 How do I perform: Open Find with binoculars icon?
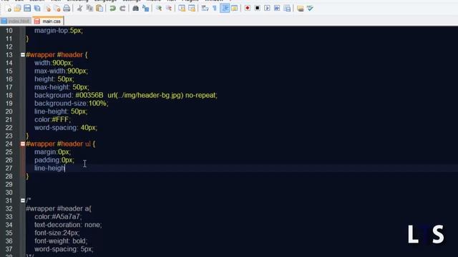point(135,9)
